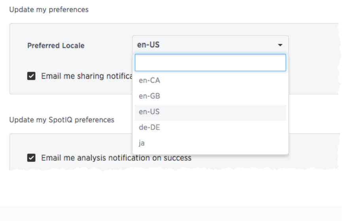Image resolution: width=342 pixels, height=221 pixels.
Task: Click blank area right of locale dropdown
Action: pos(314,45)
